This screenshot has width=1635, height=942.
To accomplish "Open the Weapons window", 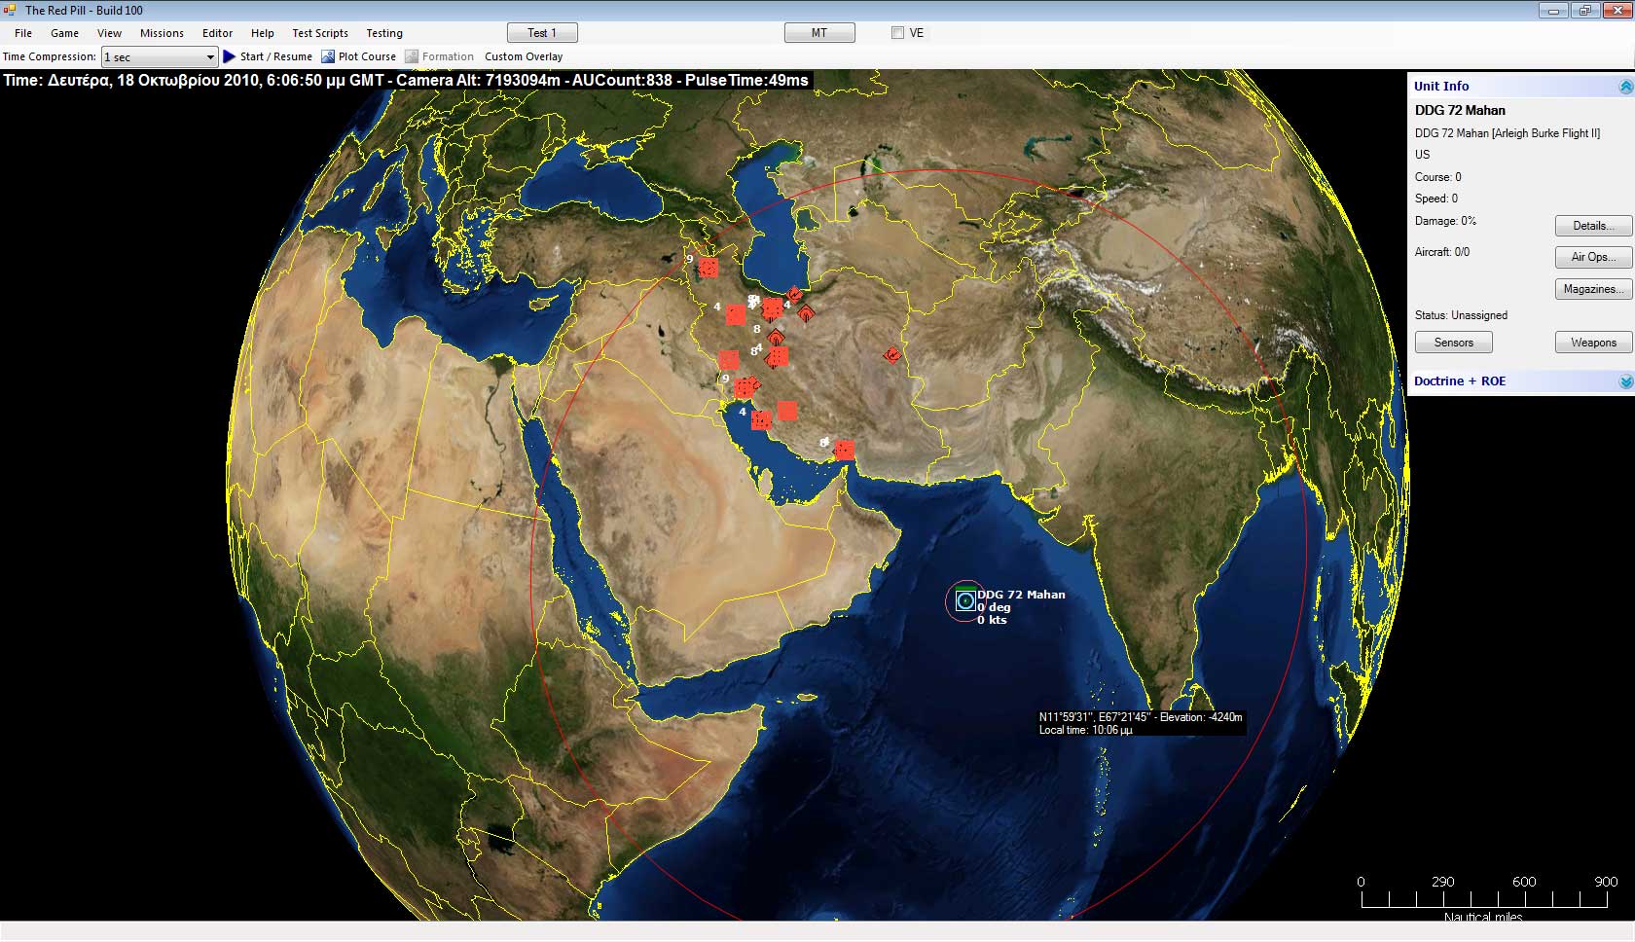I will [1593, 343].
